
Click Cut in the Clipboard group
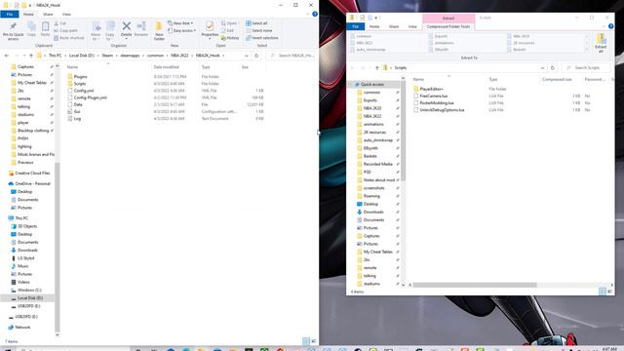pyautogui.click(x=60, y=23)
